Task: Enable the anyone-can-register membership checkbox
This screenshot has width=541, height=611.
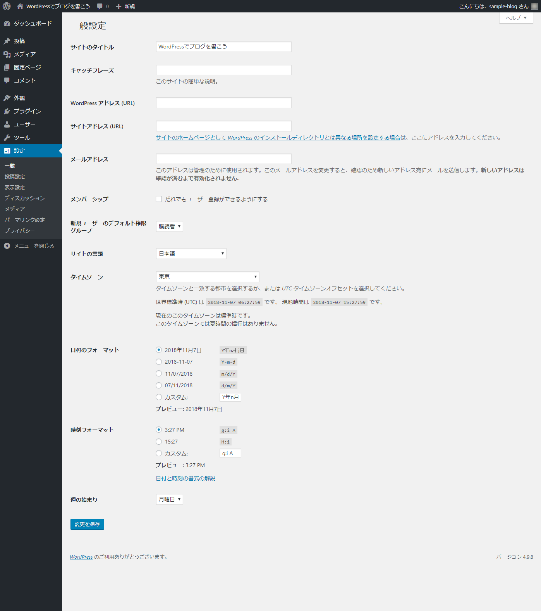Action: [159, 199]
